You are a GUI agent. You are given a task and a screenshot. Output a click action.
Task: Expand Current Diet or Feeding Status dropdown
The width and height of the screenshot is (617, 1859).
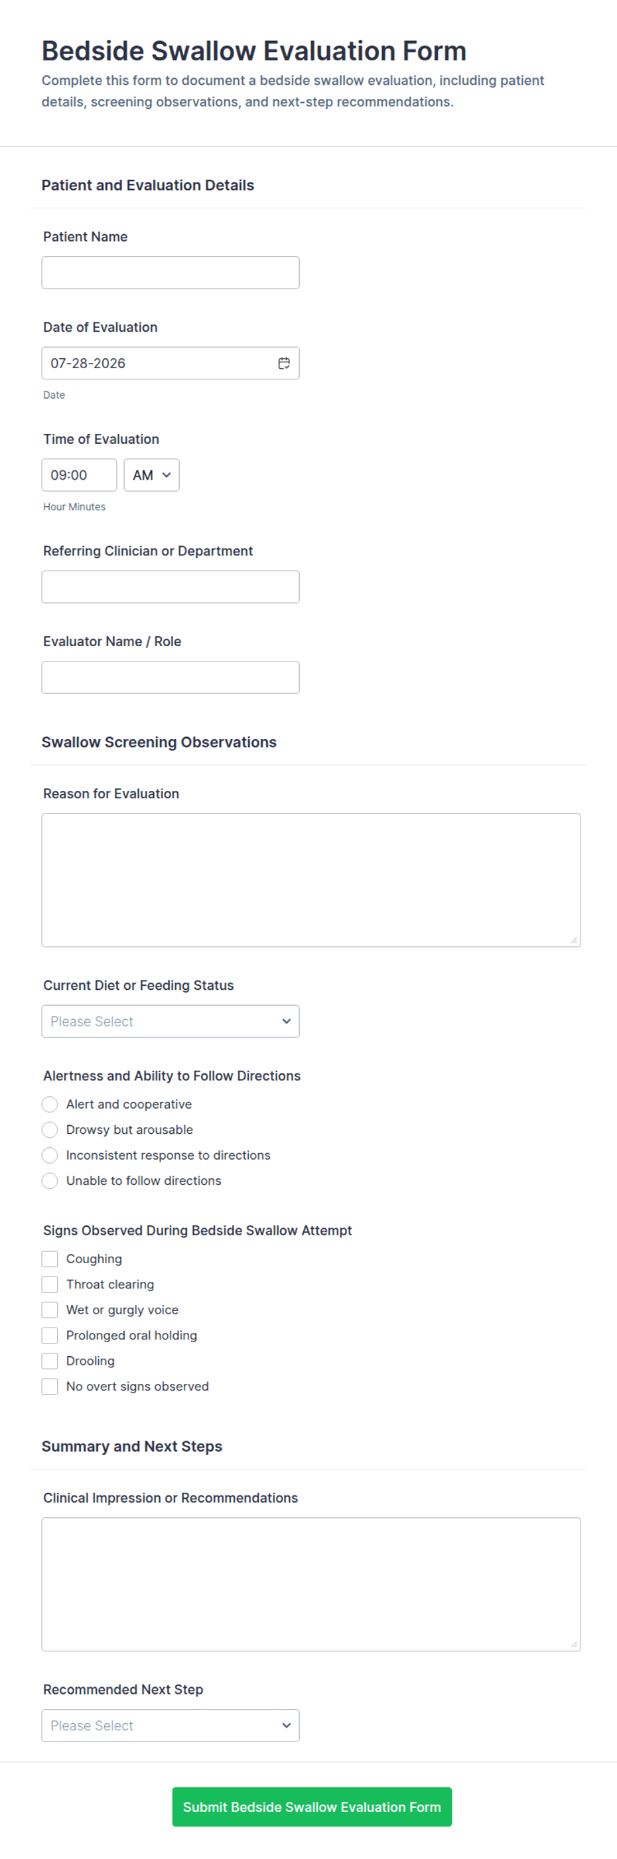pos(171,1021)
